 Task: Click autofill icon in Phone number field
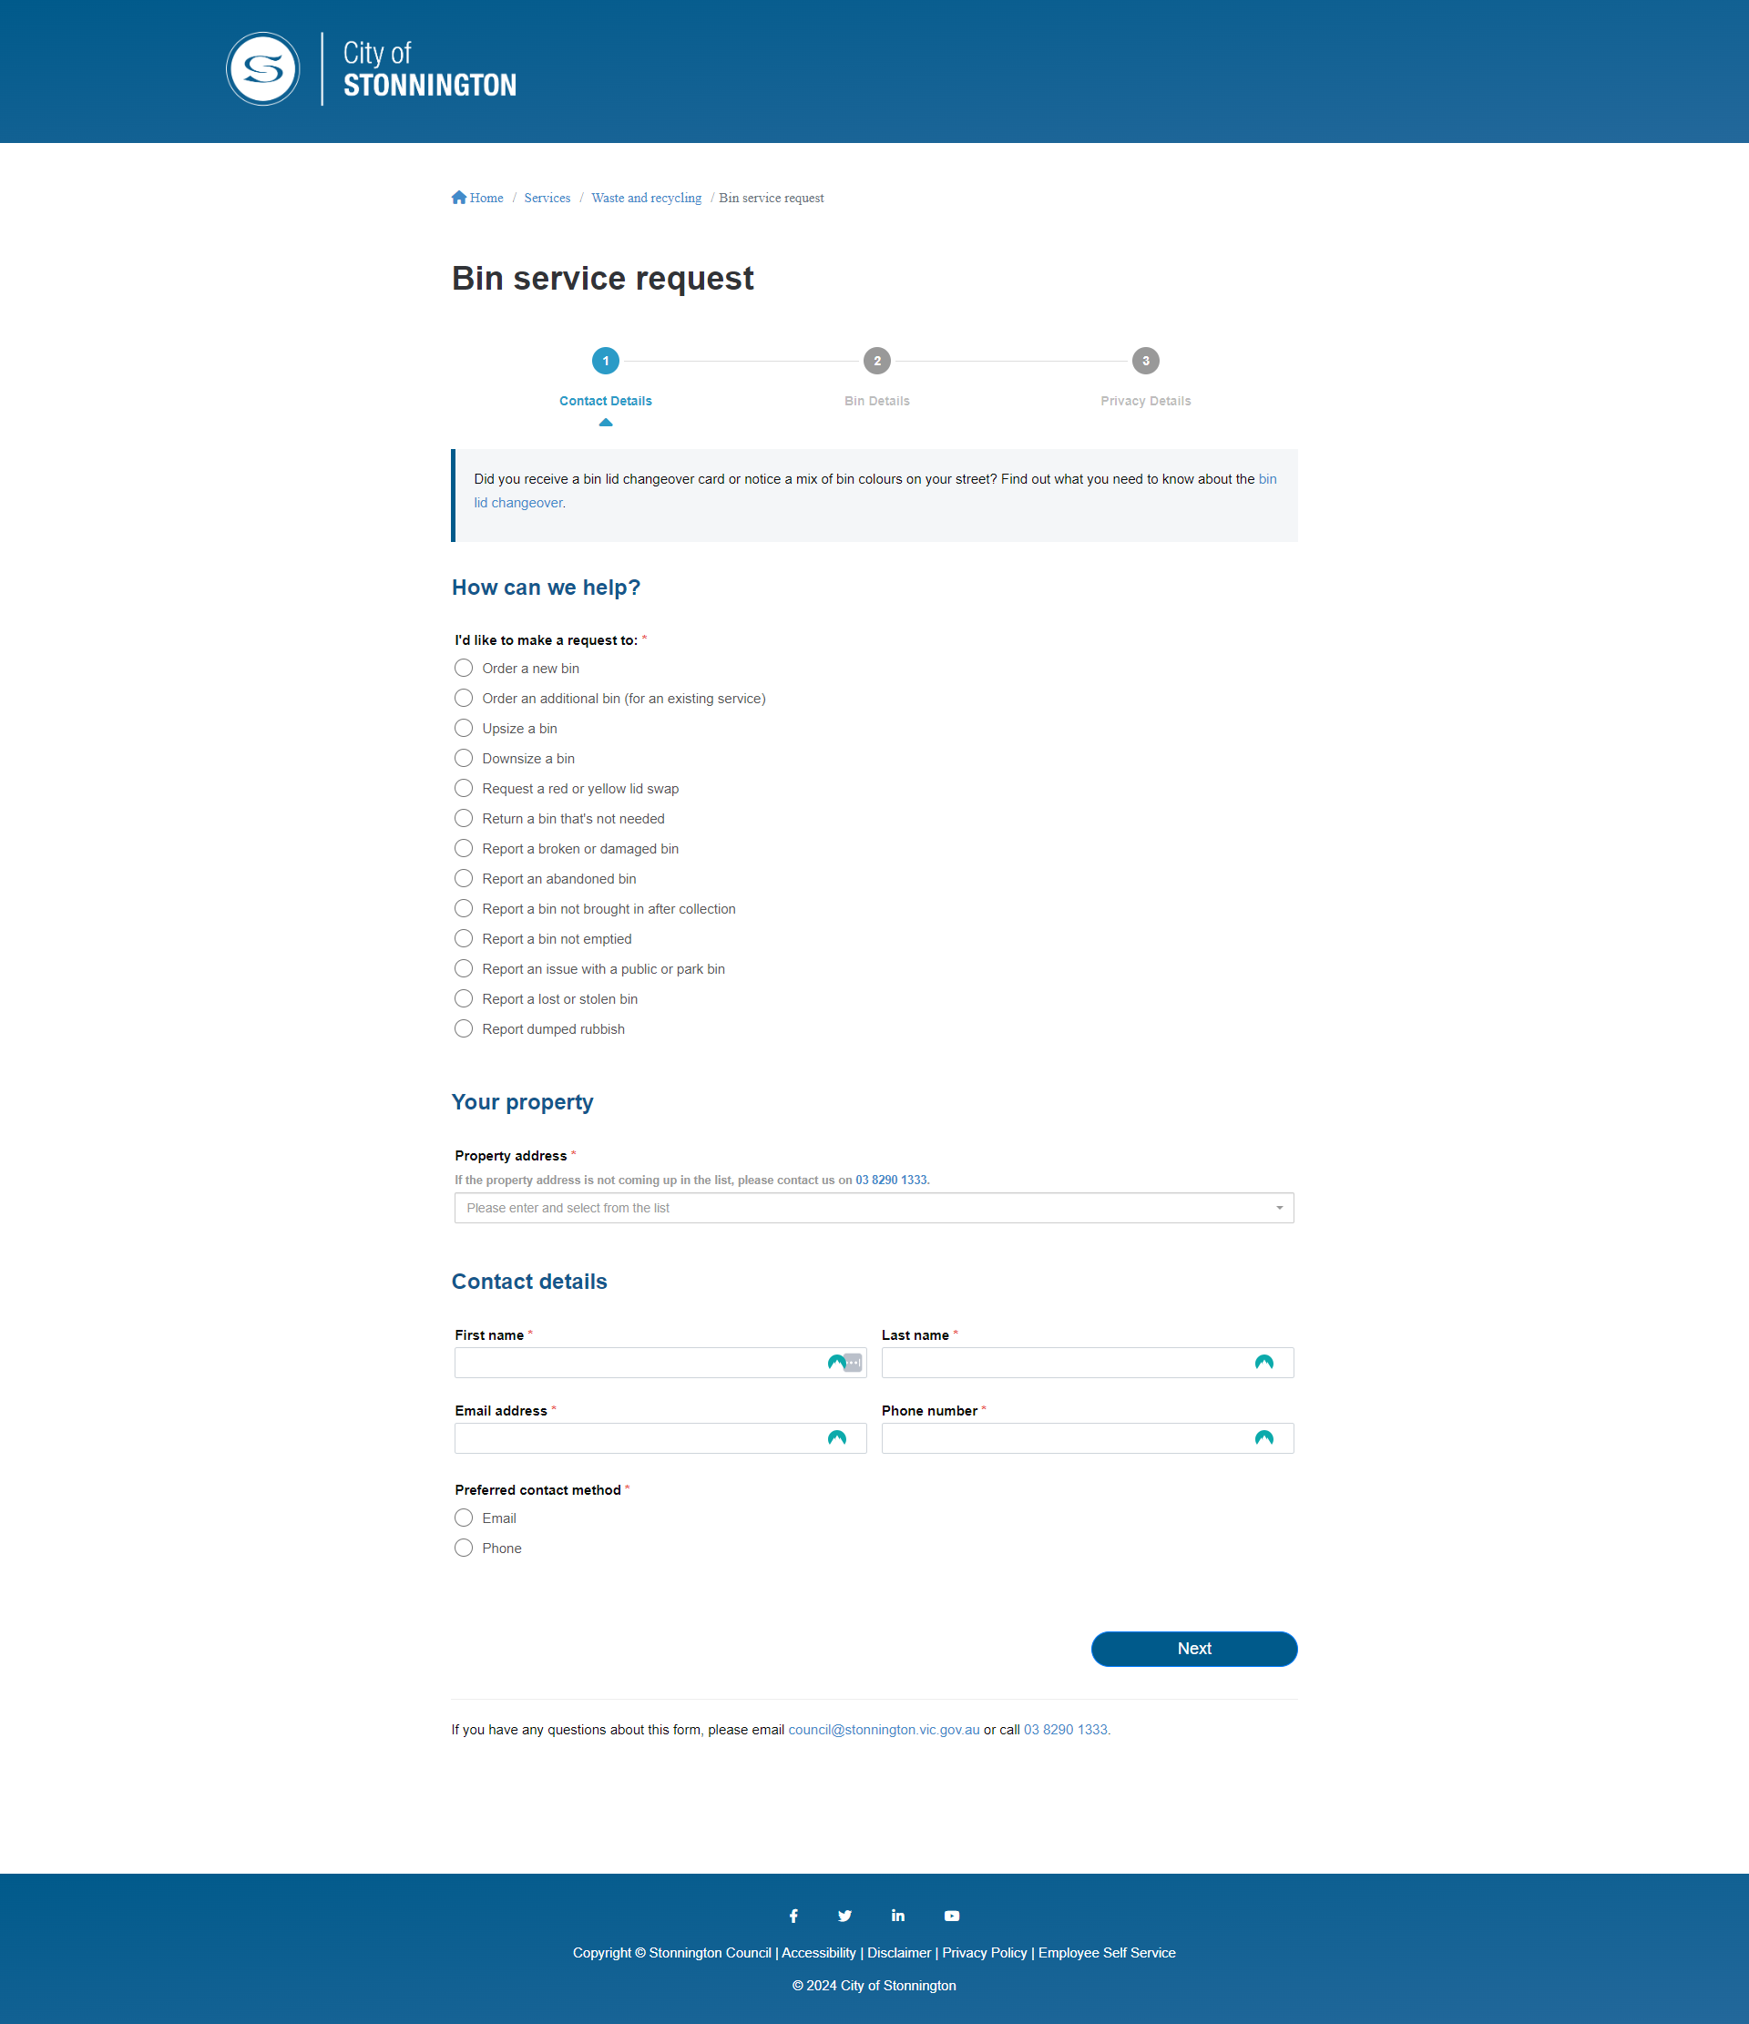tap(1263, 1438)
